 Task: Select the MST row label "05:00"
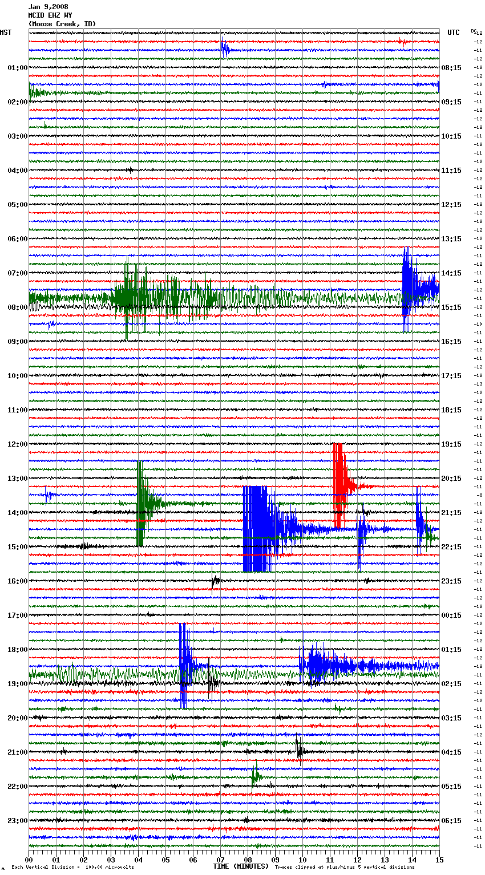coord(18,204)
